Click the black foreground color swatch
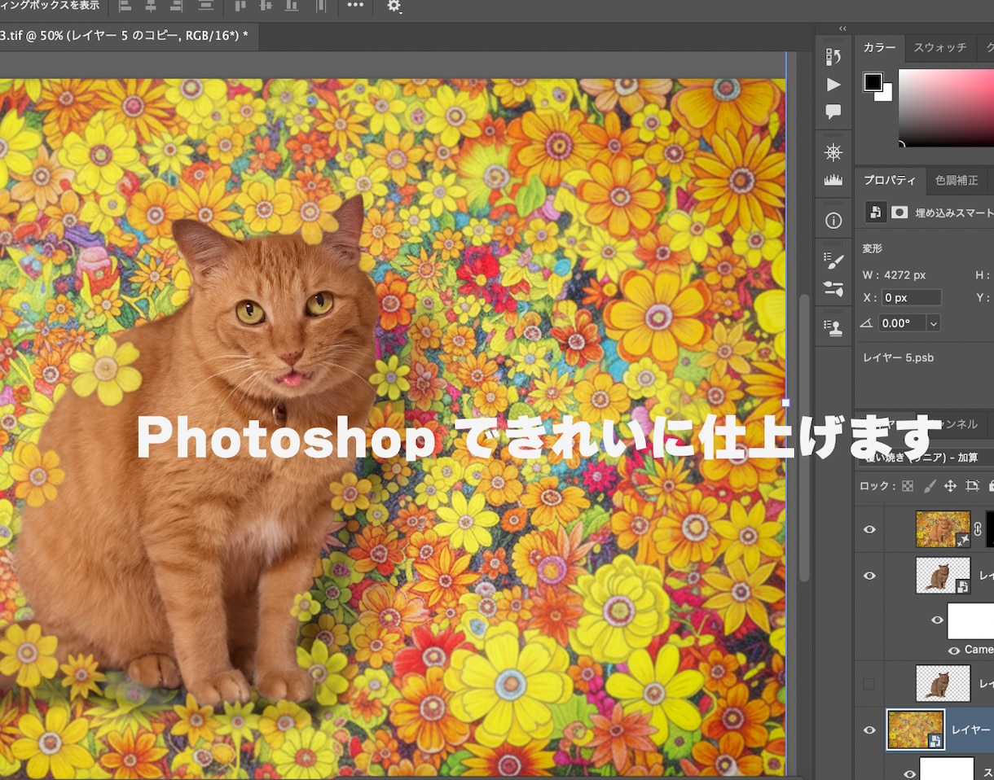The image size is (994, 780). [873, 81]
